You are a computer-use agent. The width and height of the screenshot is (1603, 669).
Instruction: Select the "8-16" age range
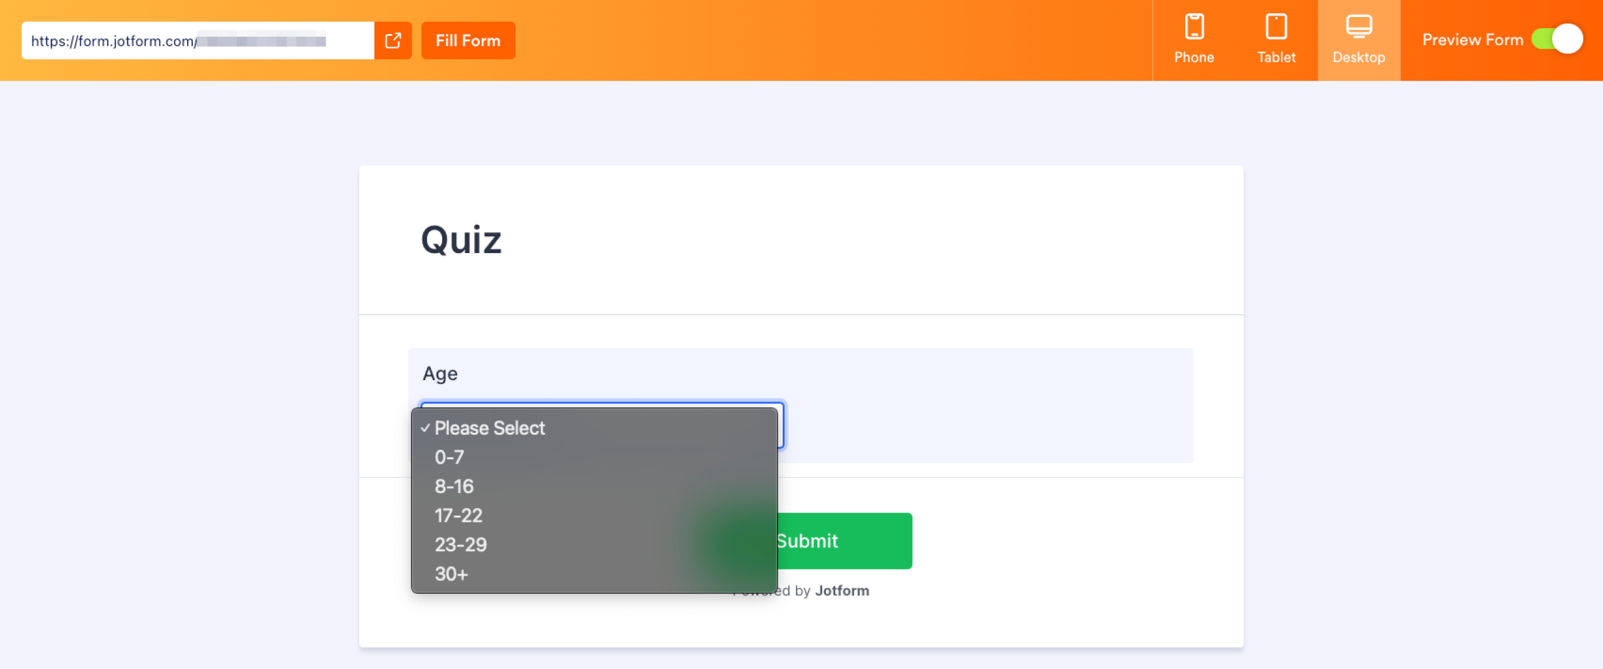tap(454, 486)
